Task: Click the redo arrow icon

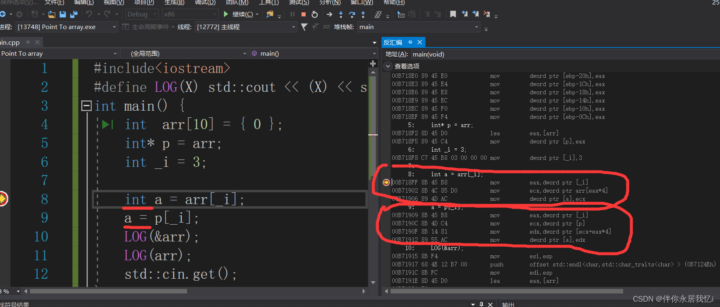Action: click(107, 14)
